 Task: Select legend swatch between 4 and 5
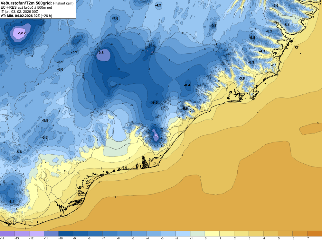pos(271,234)
